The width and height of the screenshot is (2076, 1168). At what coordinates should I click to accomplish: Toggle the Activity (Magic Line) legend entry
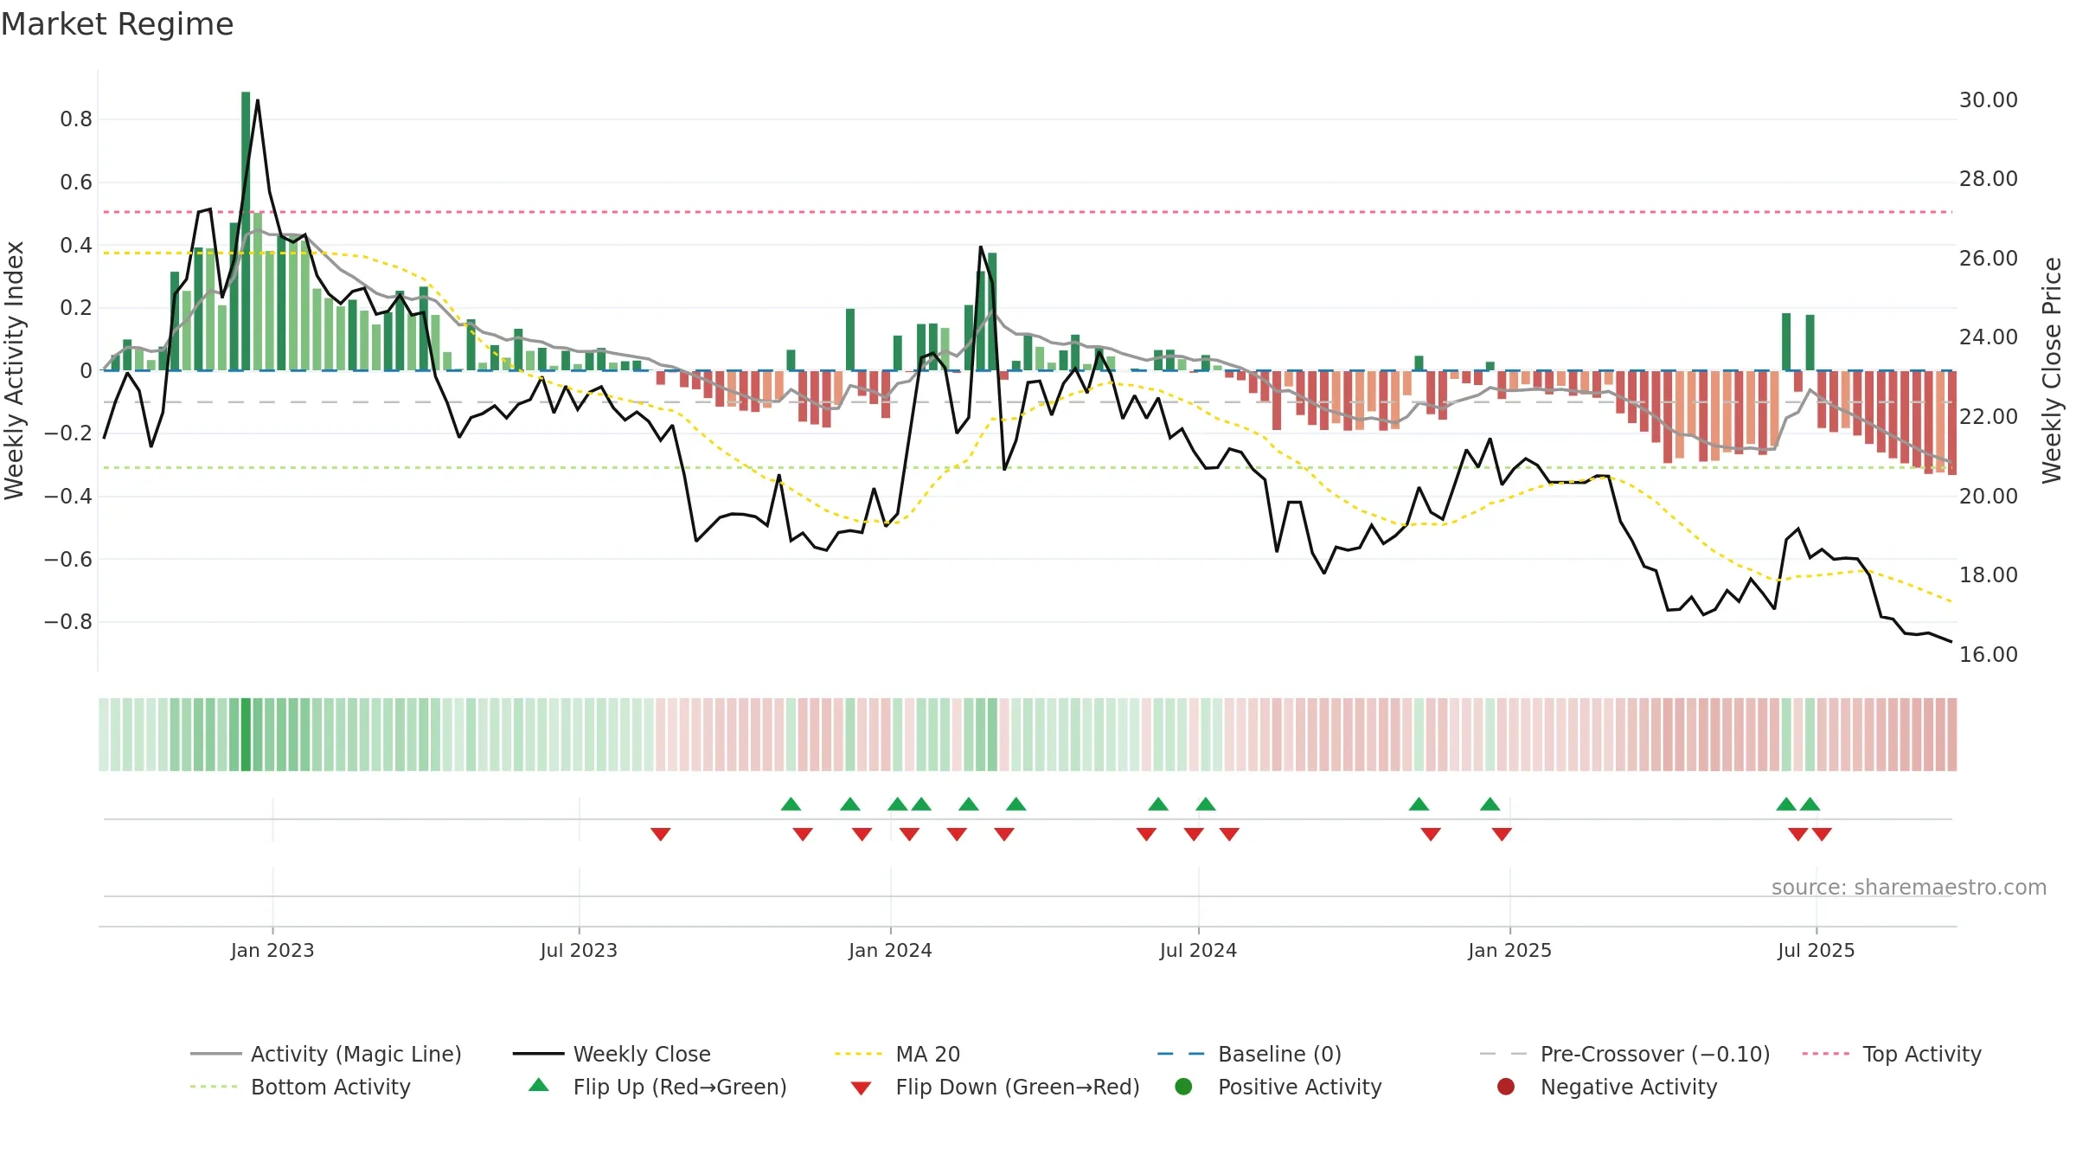[x=326, y=1054]
